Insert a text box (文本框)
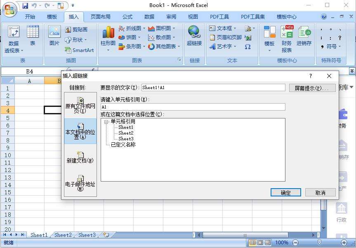 (222, 28)
